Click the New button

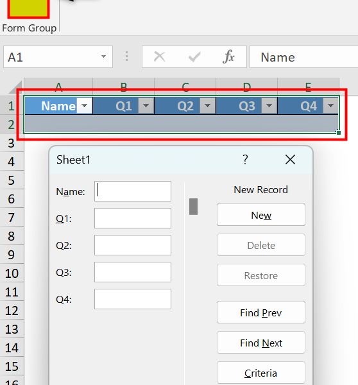click(x=261, y=214)
